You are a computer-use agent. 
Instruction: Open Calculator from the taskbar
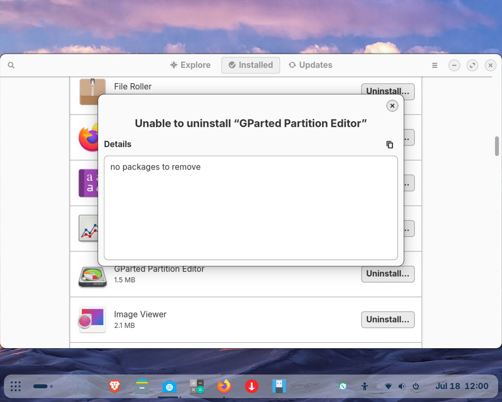[x=197, y=386]
